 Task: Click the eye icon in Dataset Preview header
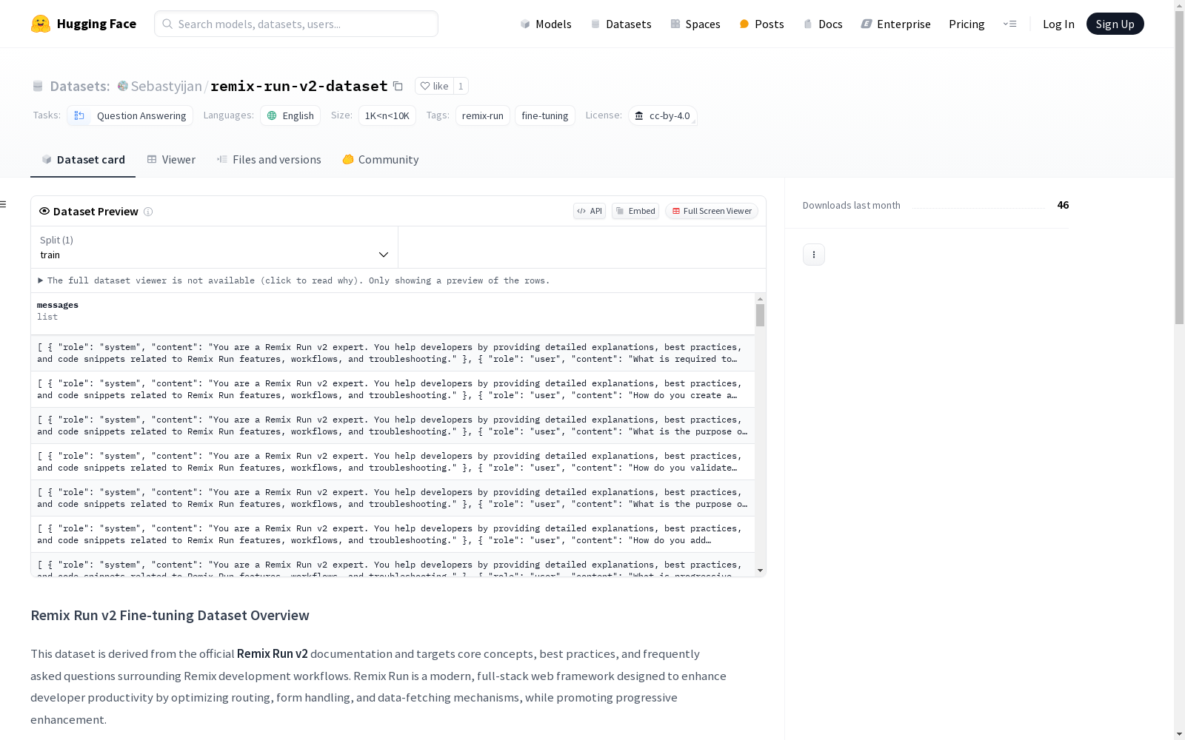pos(44,211)
